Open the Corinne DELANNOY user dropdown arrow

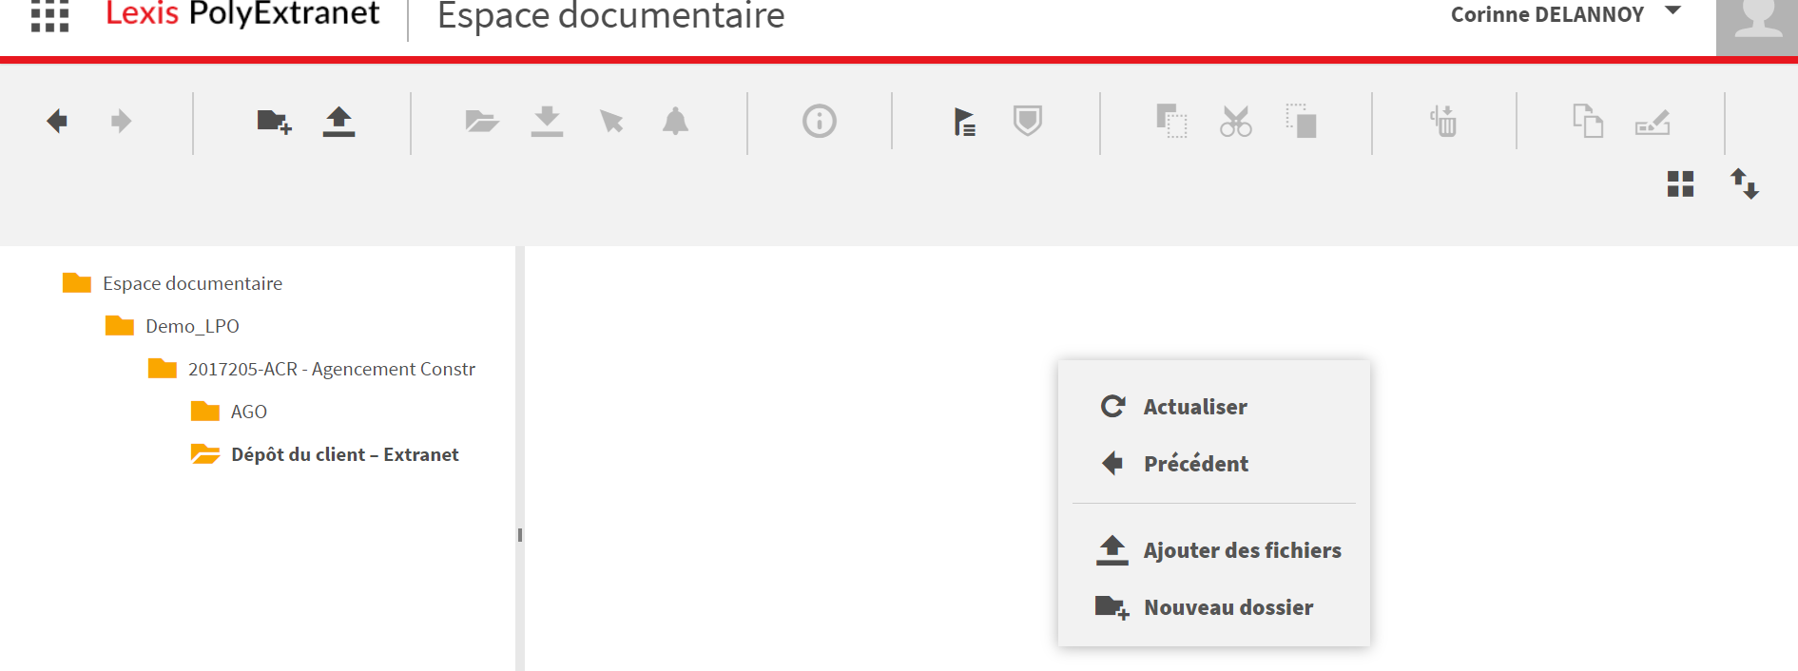[x=1673, y=11]
